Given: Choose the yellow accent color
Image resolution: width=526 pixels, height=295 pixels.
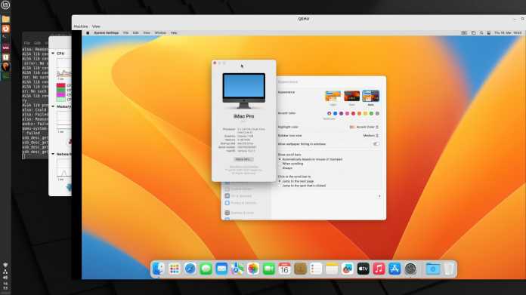Looking at the screenshot, I should (x=365, y=113).
